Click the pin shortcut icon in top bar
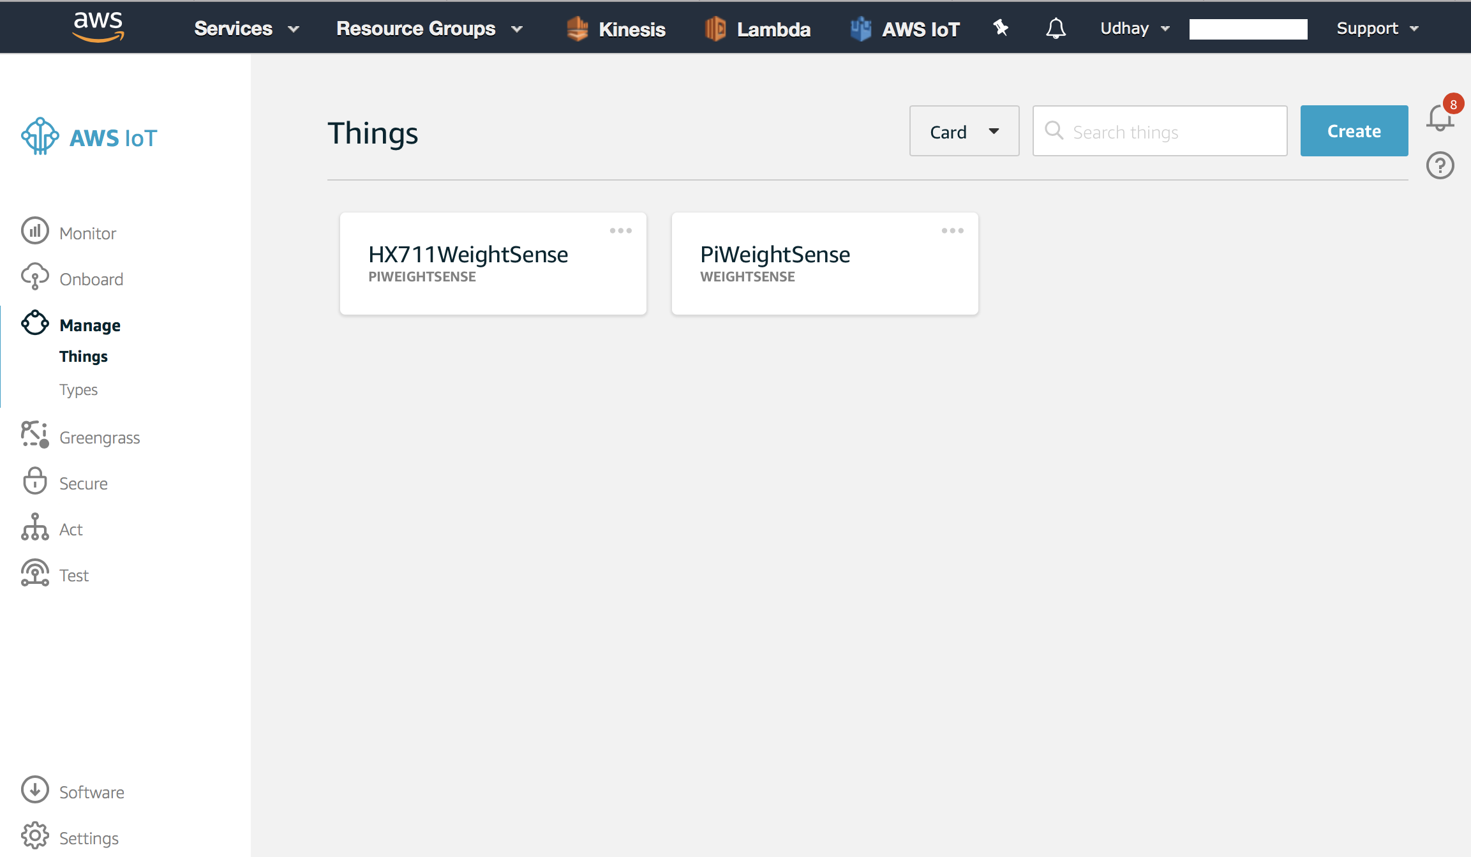The image size is (1471, 857). pyautogui.click(x=1000, y=28)
